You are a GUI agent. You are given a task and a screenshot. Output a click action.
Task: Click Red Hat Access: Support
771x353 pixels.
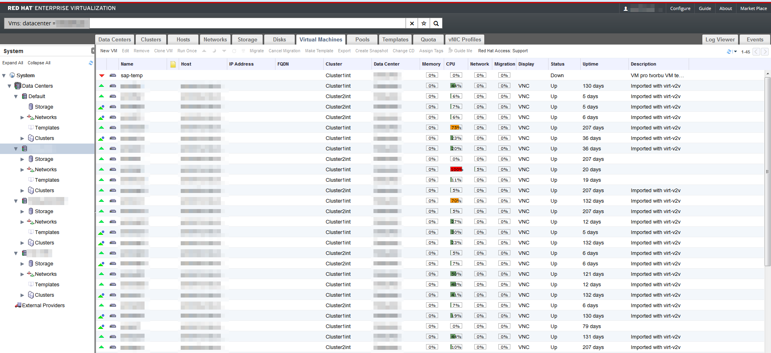[x=503, y=51]
